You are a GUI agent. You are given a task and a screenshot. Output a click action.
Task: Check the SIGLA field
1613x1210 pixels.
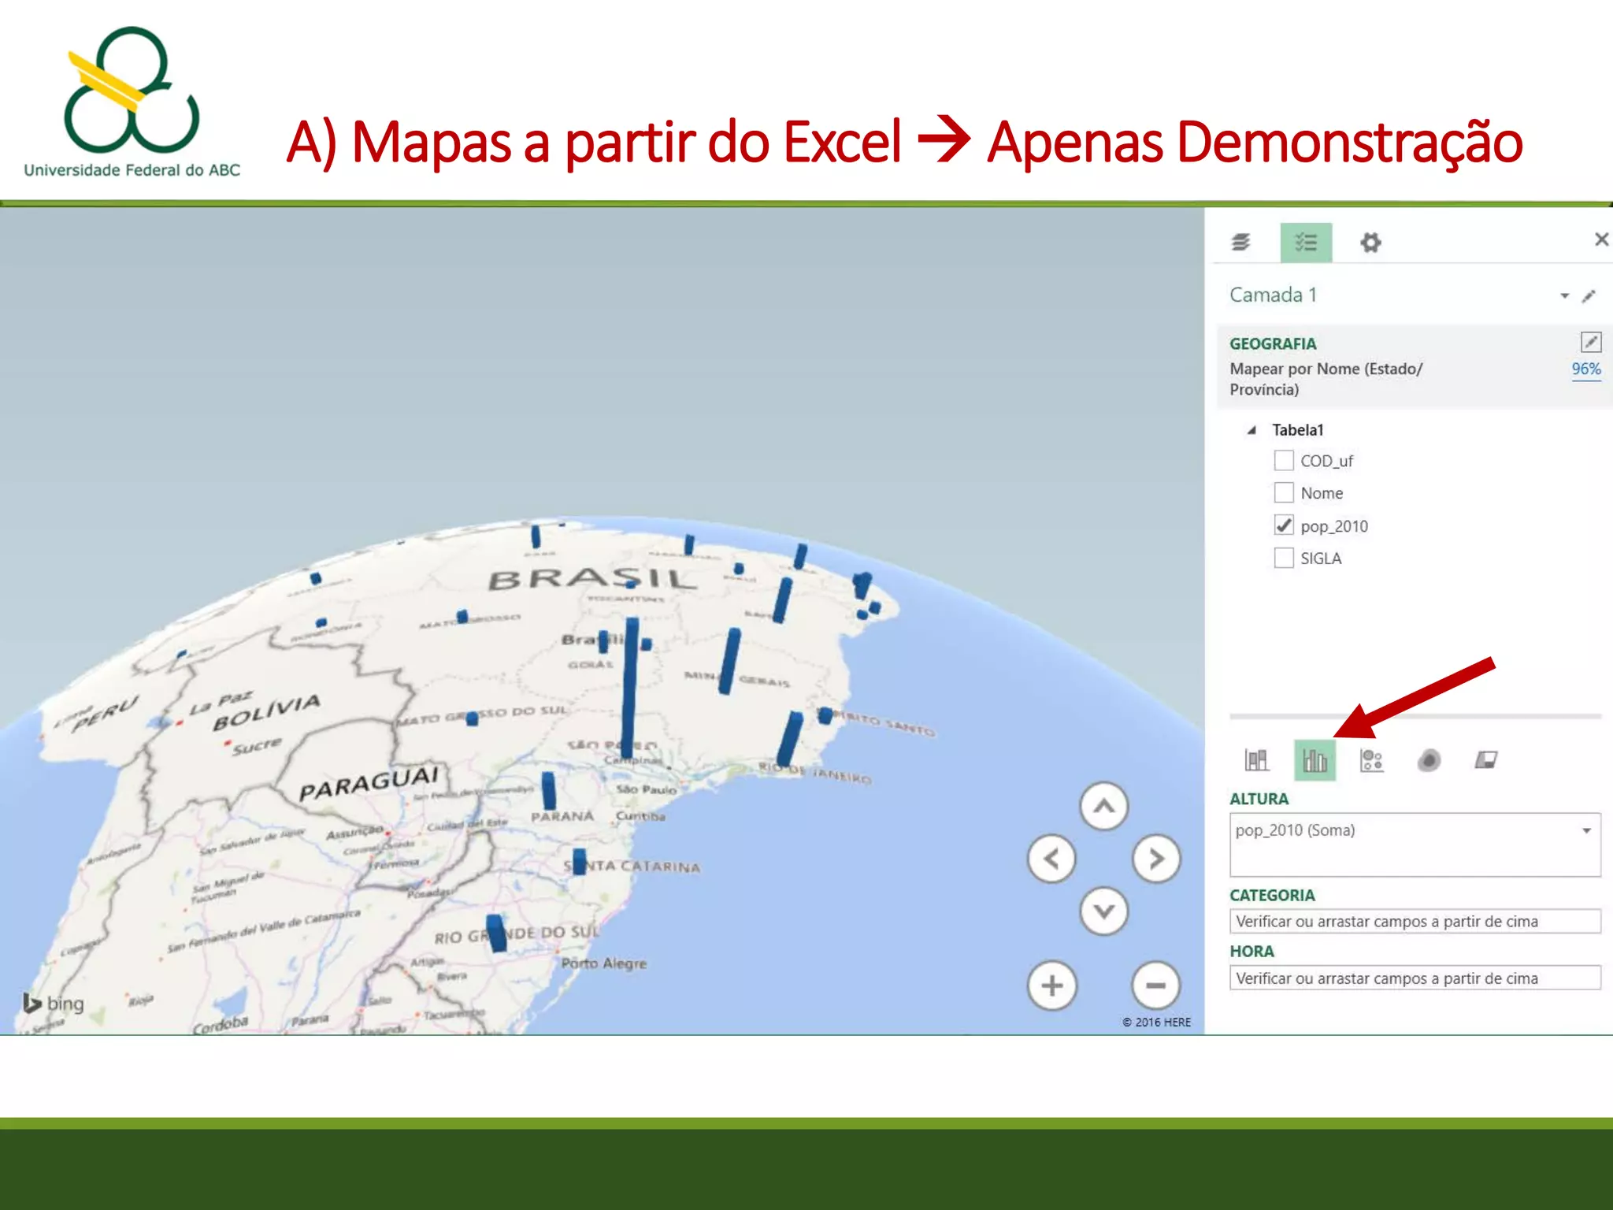[x=1284, y=558]
